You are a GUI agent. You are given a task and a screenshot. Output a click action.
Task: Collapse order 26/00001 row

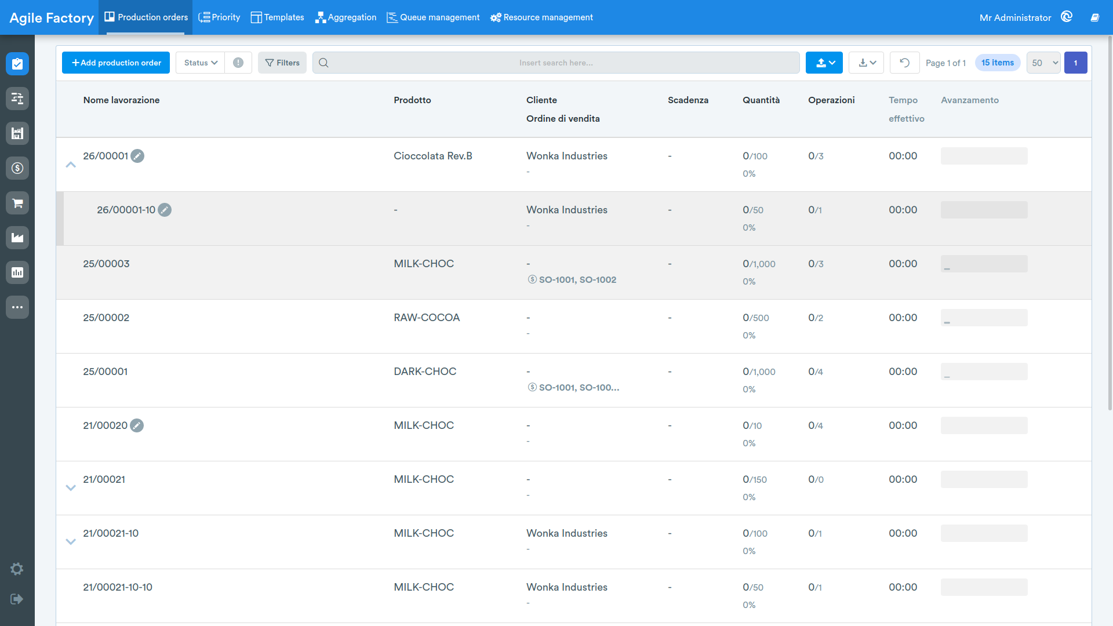pos(71,165)
